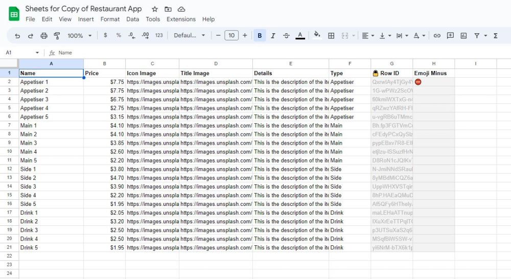View cloud save status icon
This screenshot has width=511, height=279.
[181, 9]
